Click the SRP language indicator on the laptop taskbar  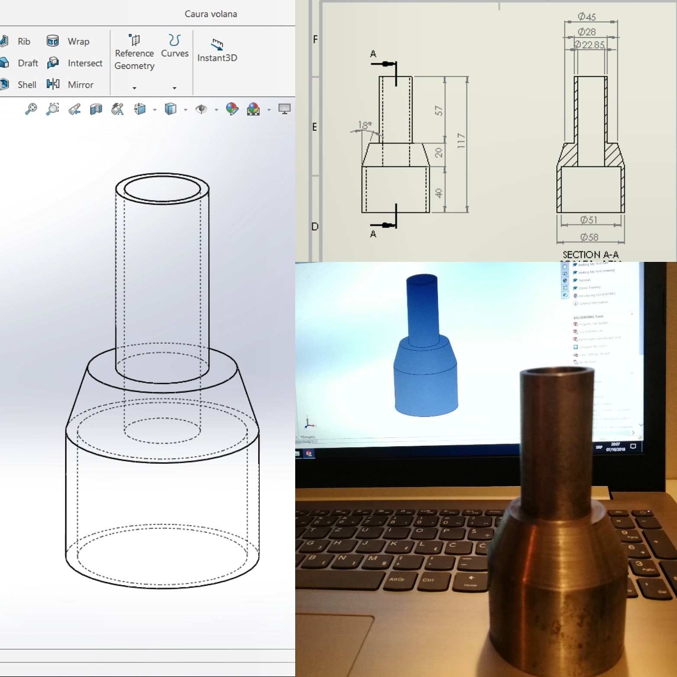pyautogui.click(x=599, y=447)
